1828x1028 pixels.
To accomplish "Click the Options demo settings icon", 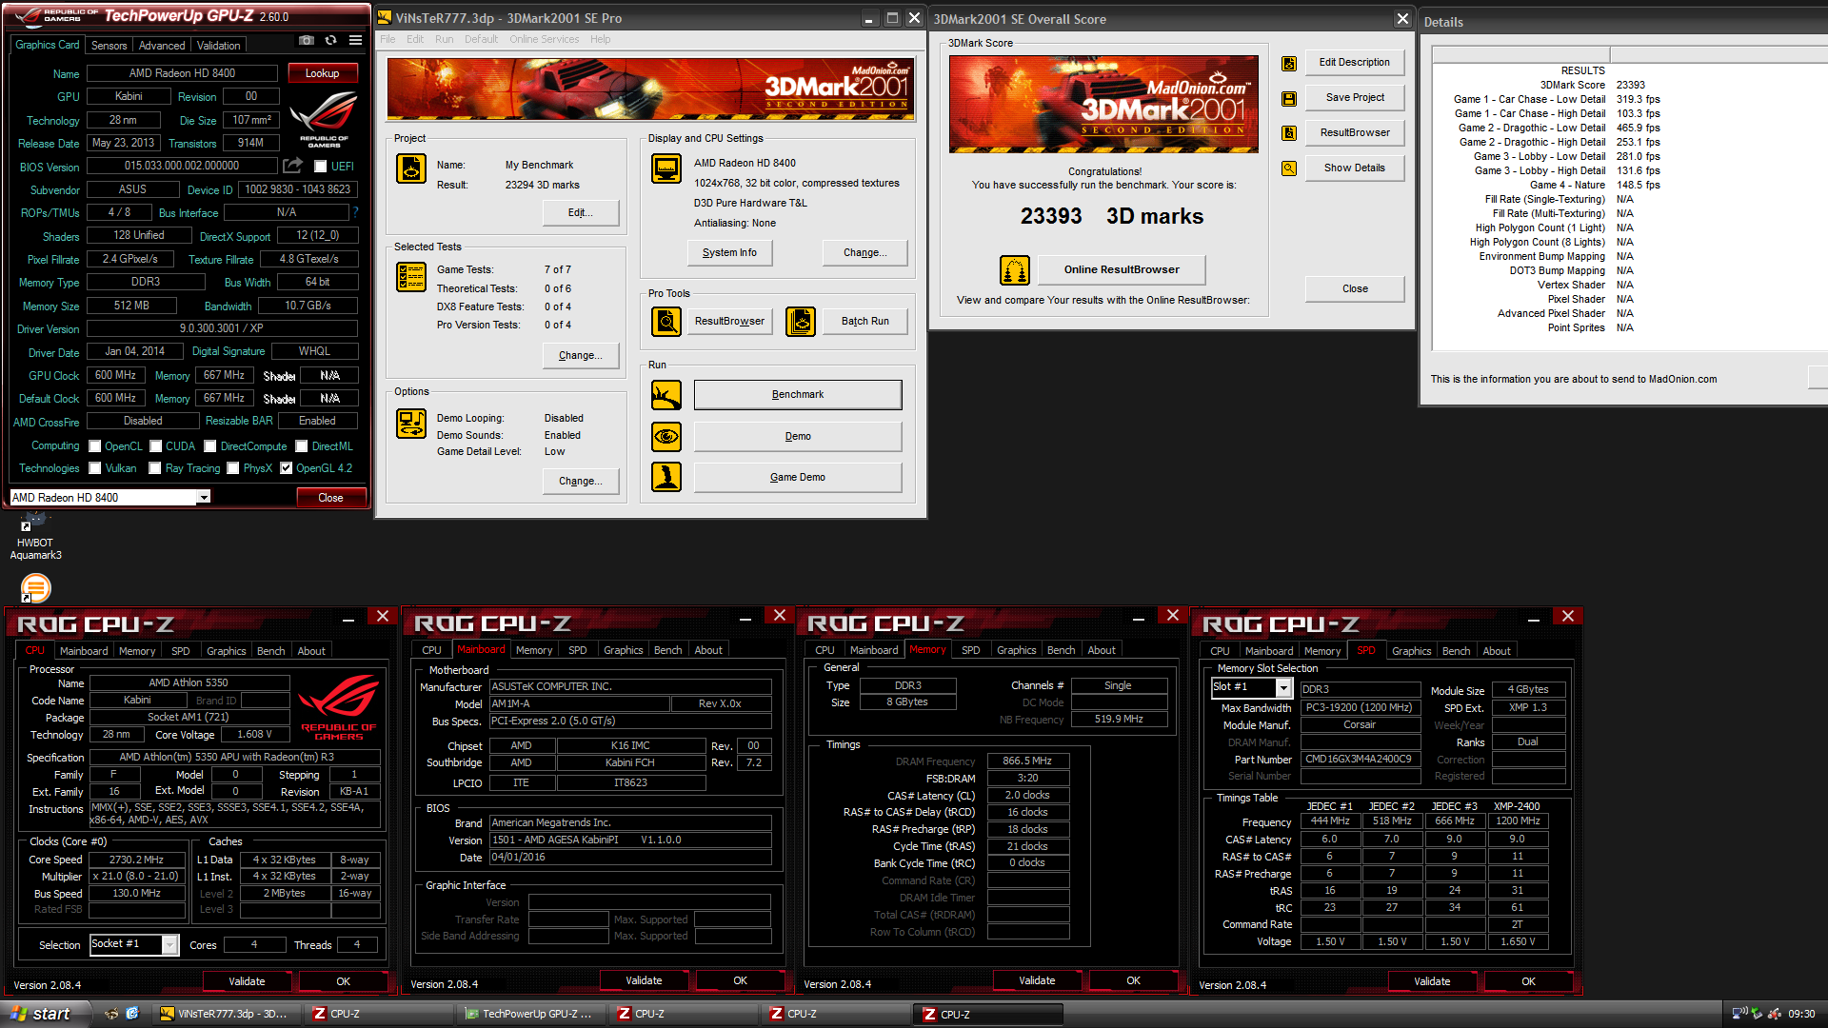I will 411,424.
